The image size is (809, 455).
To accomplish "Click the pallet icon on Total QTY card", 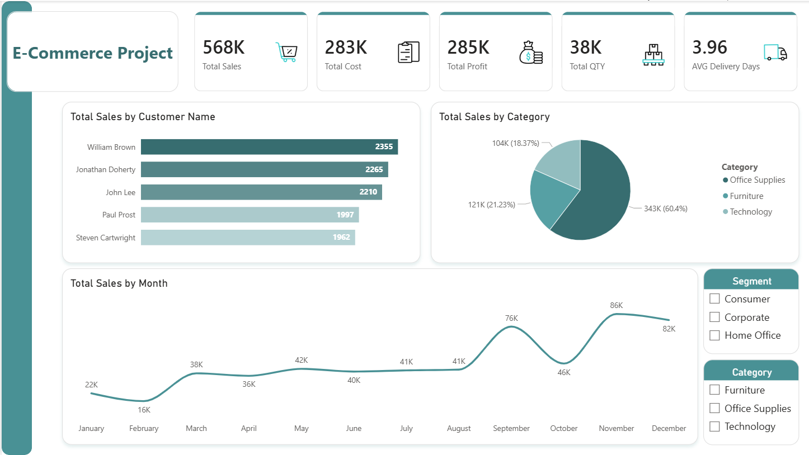I will pos(655,54).
